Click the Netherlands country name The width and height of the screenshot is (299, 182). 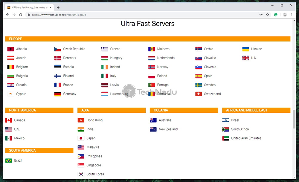click(x=166, y=58)
